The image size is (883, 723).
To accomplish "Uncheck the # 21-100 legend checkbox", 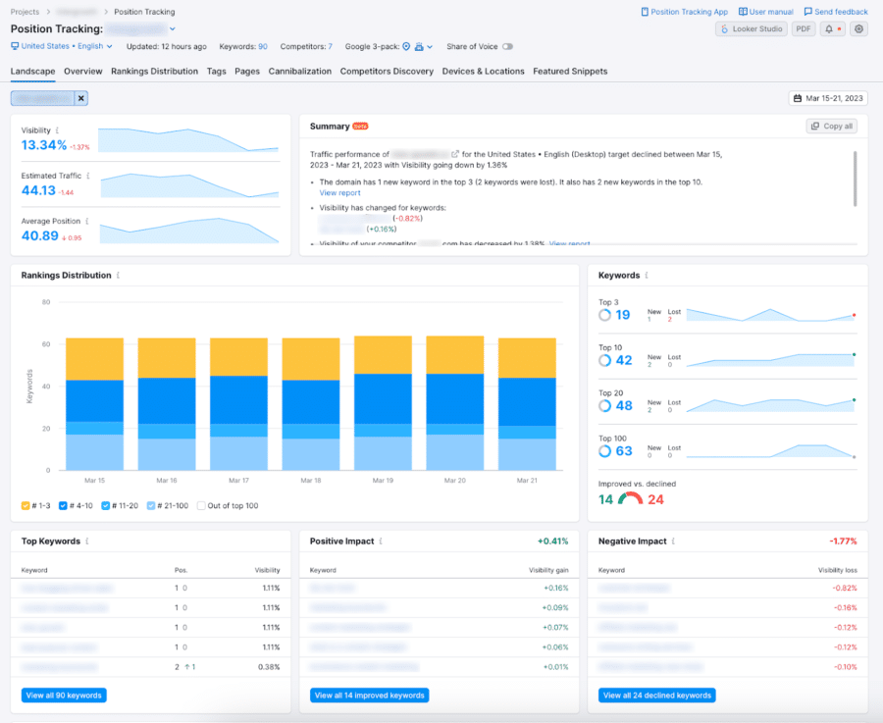I will point(151,505).
